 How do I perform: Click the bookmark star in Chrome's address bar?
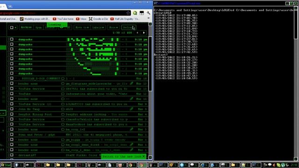pos(128,13)
